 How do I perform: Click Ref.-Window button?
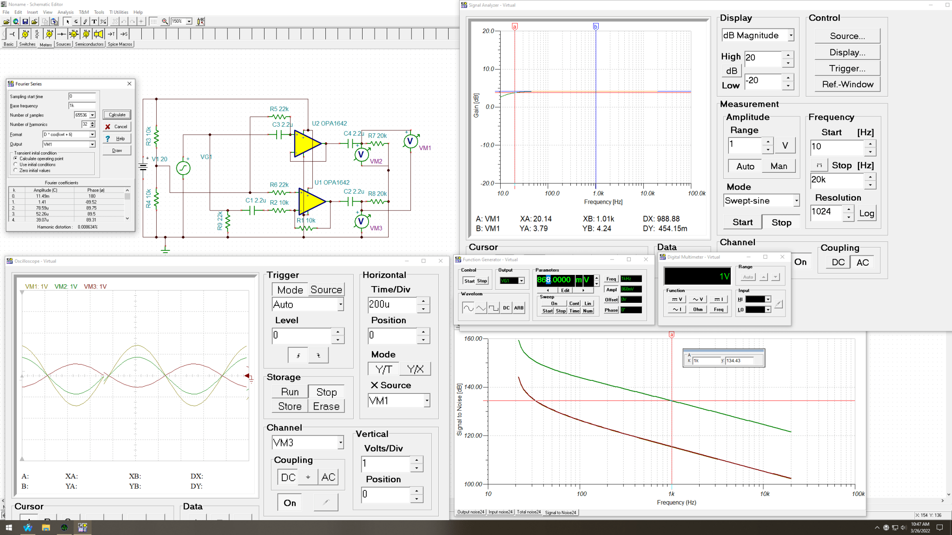pyautogui.click(x=847, y=84)
